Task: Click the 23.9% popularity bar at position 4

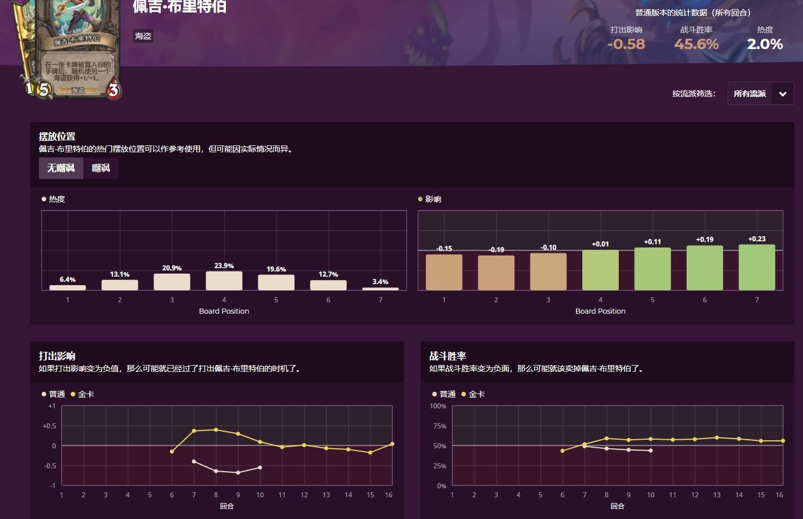Action: 224,281
